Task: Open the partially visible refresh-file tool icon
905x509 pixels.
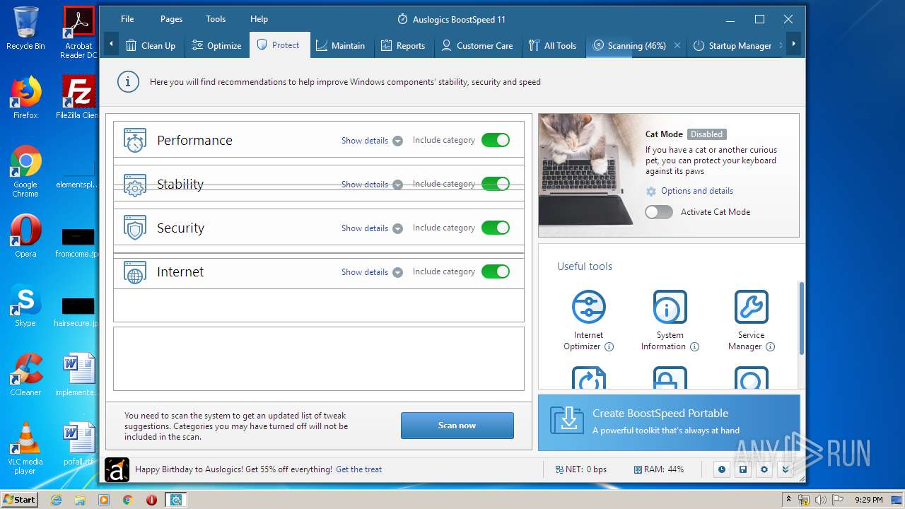Action: 588,378
